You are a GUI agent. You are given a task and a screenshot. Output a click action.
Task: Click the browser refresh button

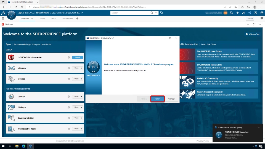16,7
